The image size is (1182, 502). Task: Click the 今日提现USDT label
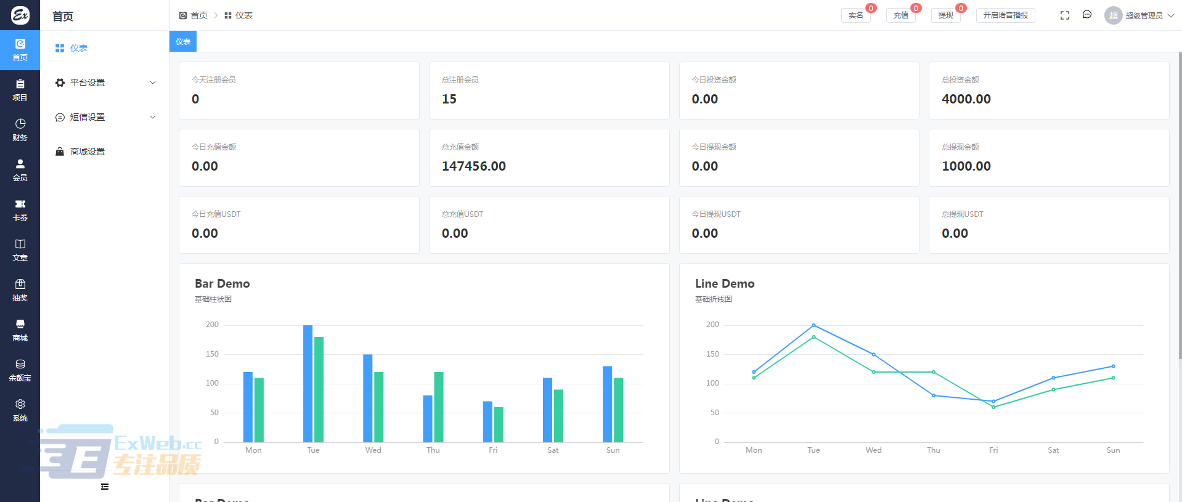[716, 214]
